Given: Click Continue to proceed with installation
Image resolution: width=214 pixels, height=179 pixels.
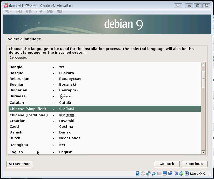Looking at the screenshot, I should 195,164.
